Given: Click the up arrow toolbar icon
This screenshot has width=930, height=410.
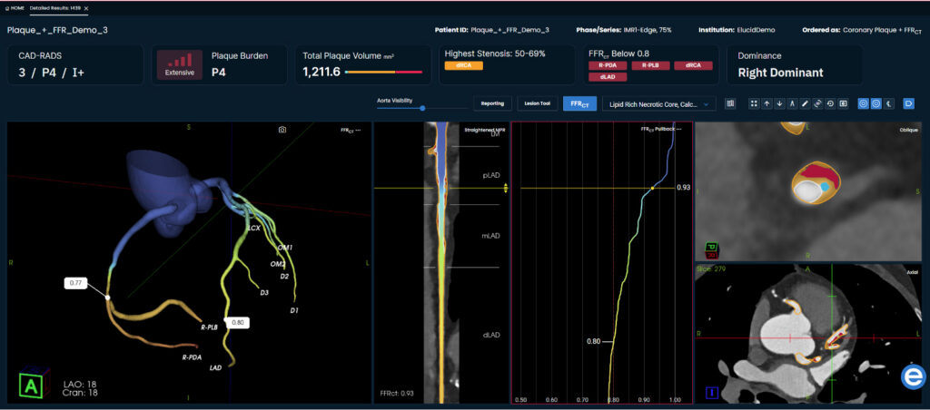Looking at the screenshot, I should click(x=767, y=103).
